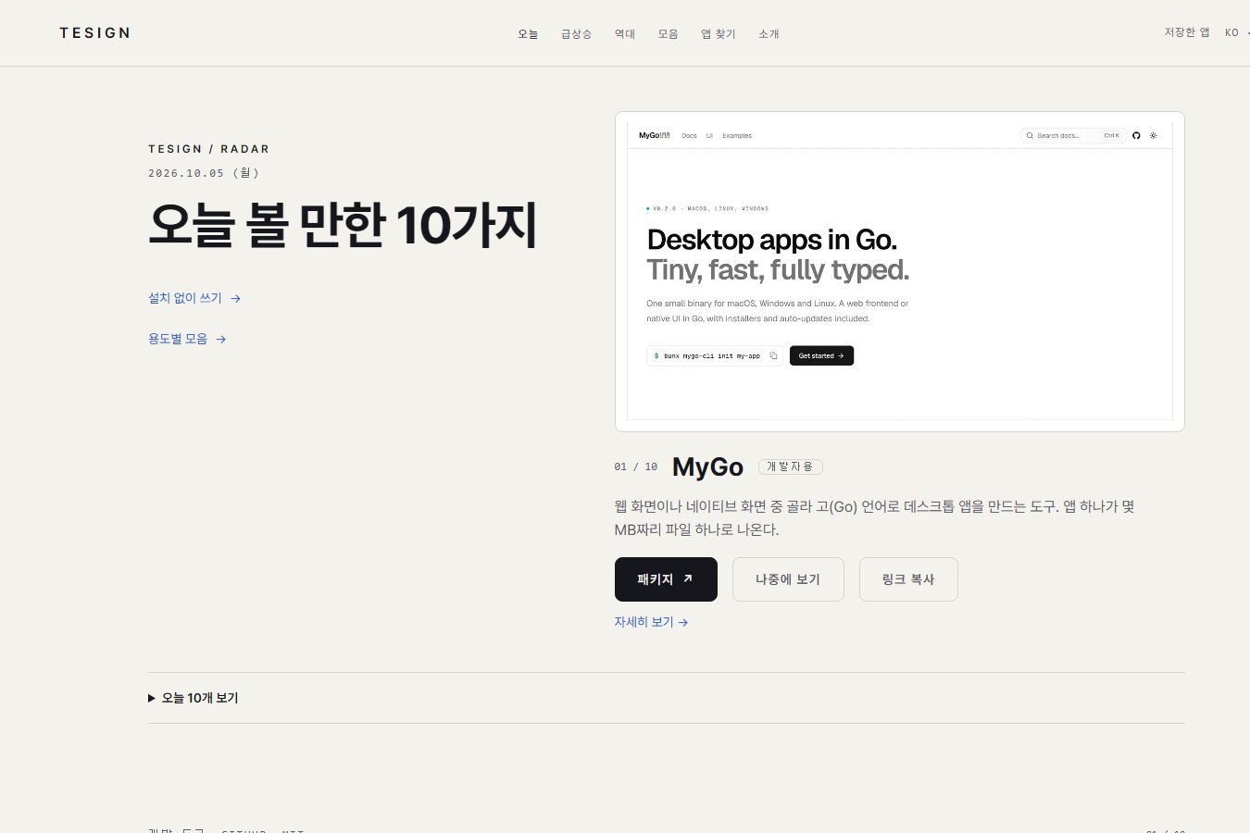Click the TESIGN / RADAR label
The width and height of the screenshot is (1250, 833).
(x=209, y=149)
